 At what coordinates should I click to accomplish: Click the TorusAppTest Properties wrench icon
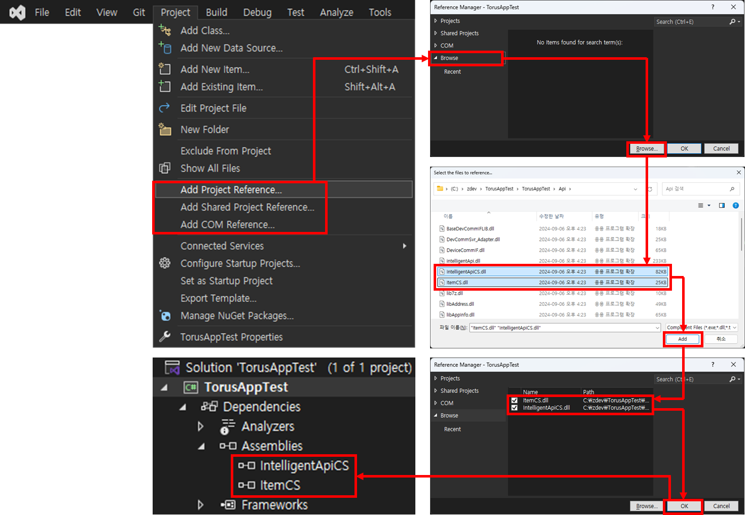click(165, 337)
